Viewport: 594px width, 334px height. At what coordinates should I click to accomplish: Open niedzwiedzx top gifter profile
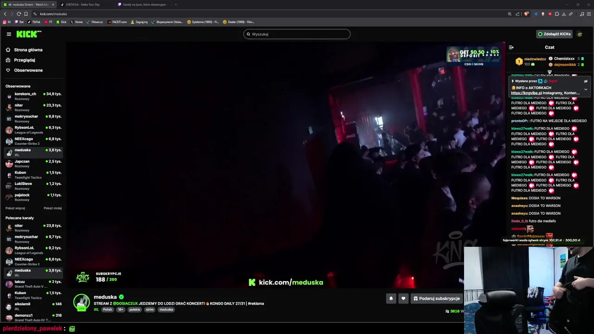click(535, 59)
